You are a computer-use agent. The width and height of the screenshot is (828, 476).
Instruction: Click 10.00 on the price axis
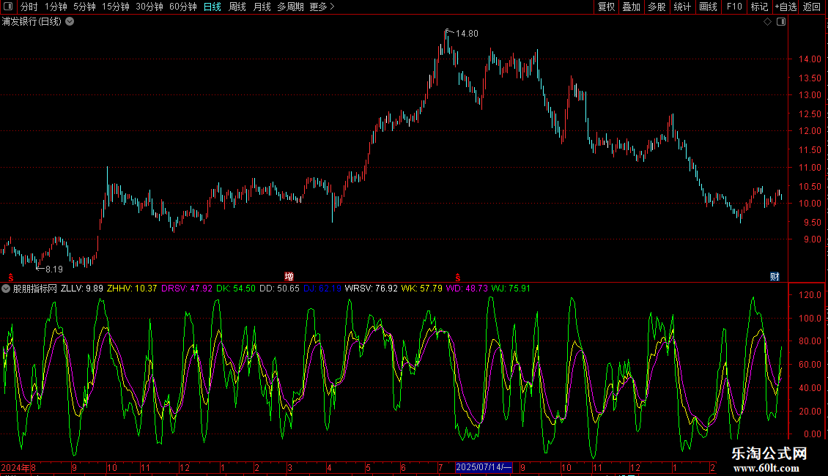(810, 203)
